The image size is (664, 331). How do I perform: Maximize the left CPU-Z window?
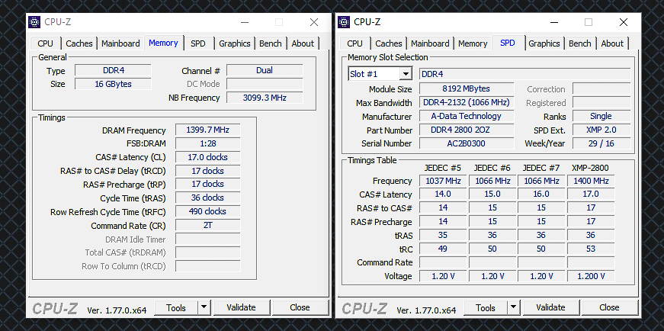(279, 22)
